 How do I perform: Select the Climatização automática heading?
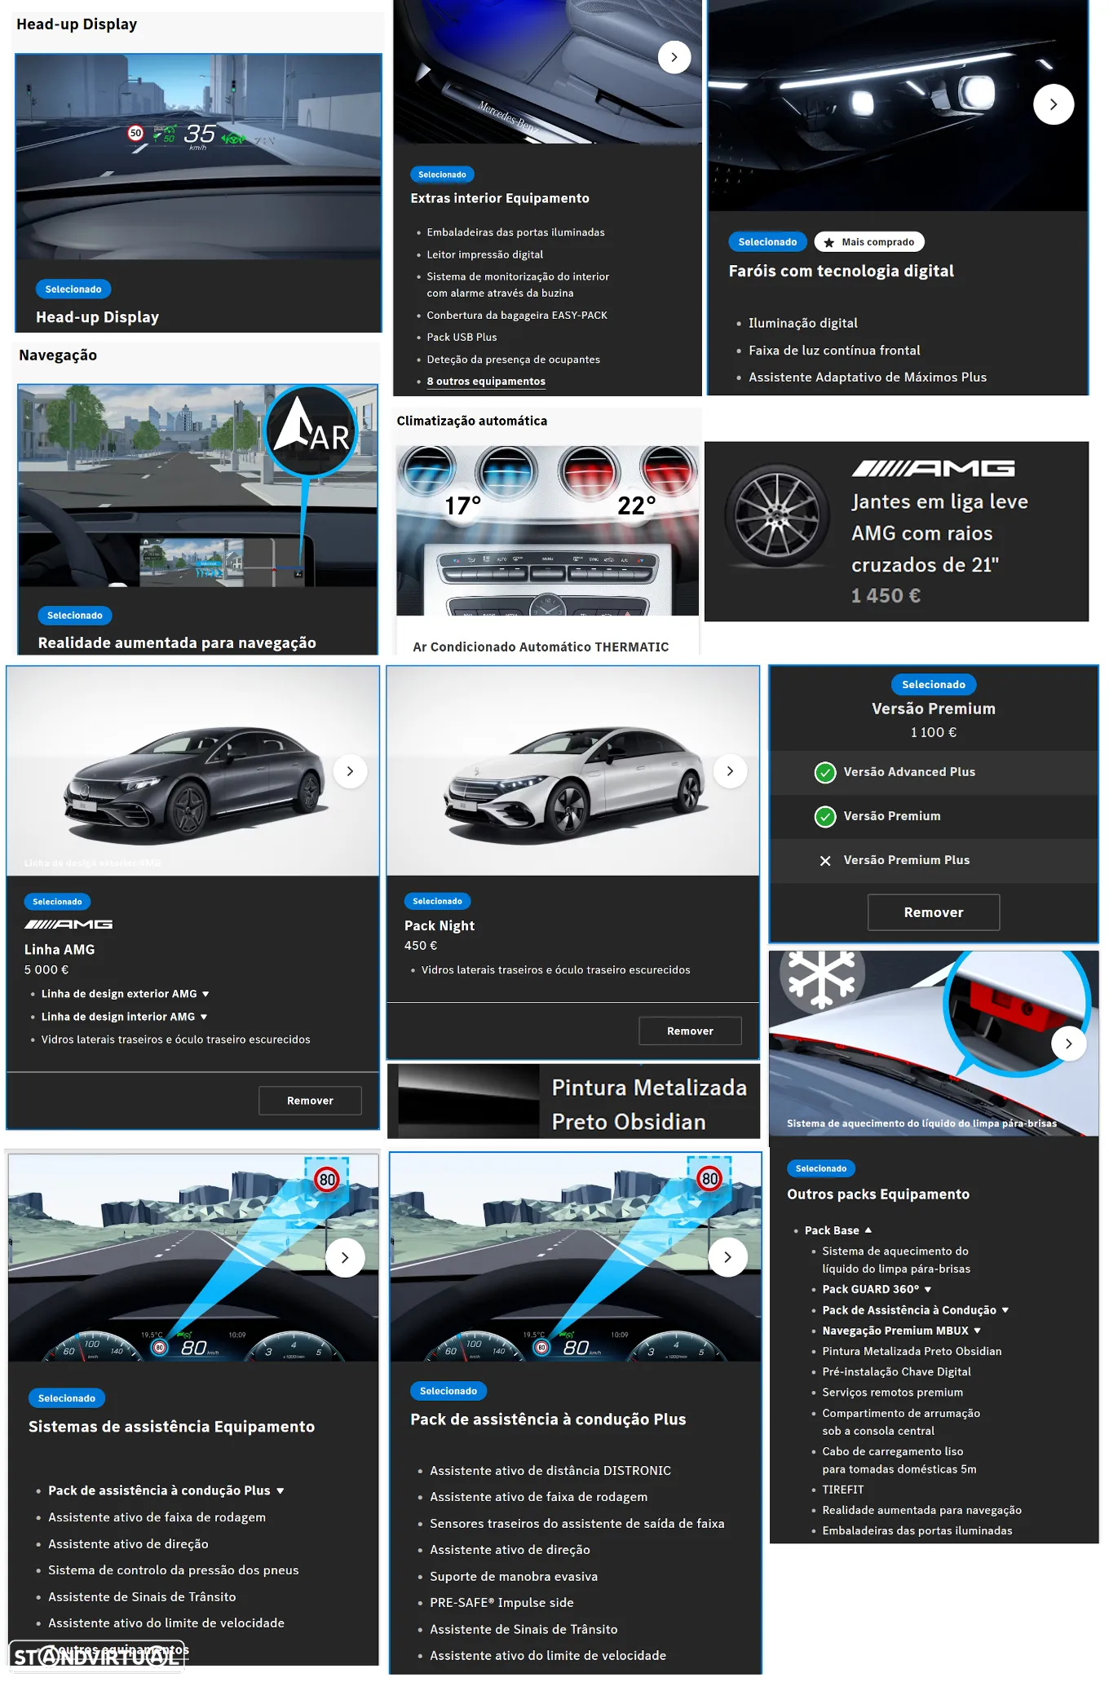click(x=472, y=421)
